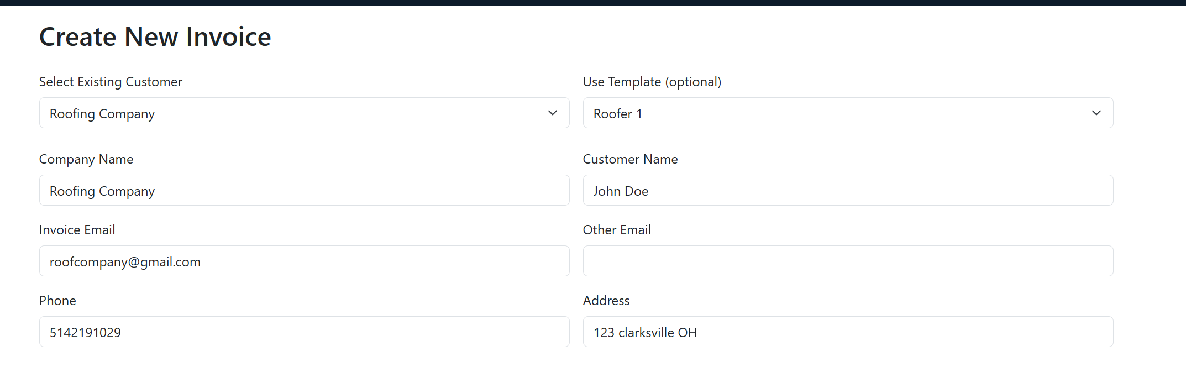Click the "Select Existing Customer" label
The image size is (1186, 367).
pyautogui.click(x=111, y=82)
